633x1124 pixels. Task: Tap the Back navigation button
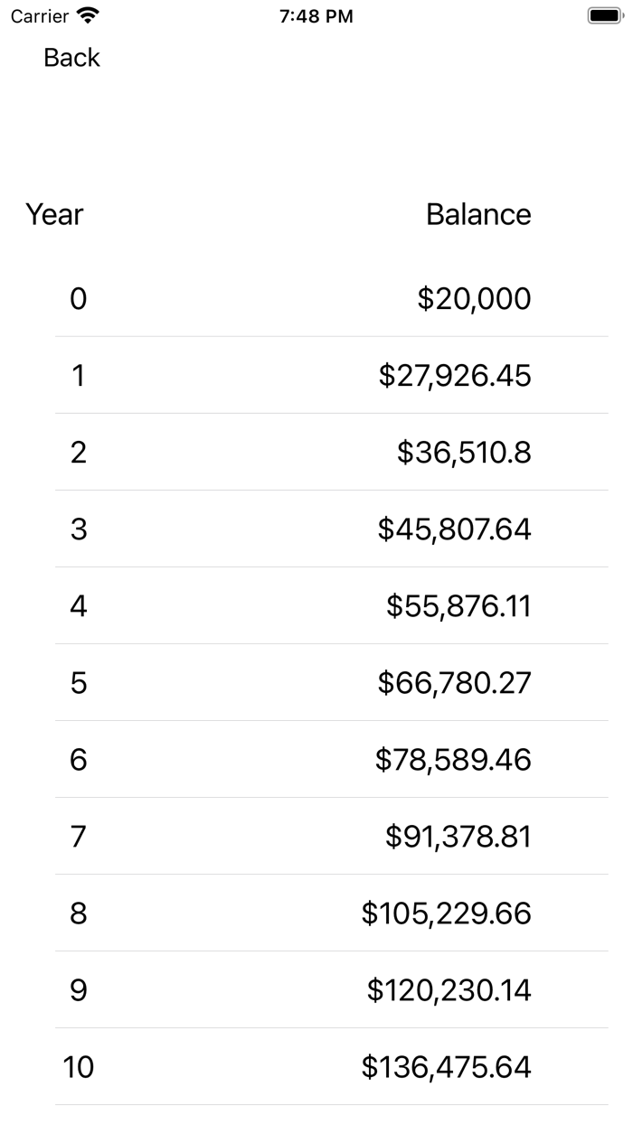point(71,58)
